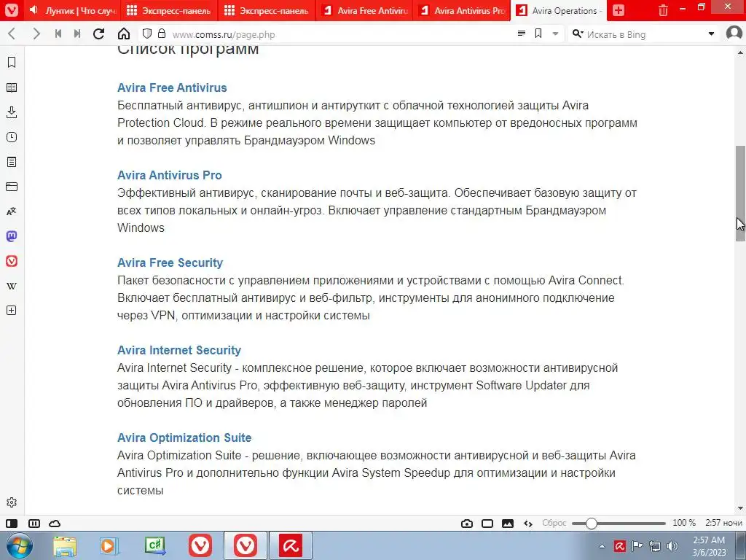Image resolution: width=746 pixels, height=560 pixels.
Task: Open the History panel clock icon
Action: (x=12, y=137)
